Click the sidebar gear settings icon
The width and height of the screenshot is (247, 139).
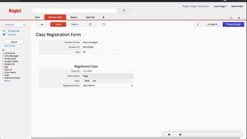pos(3,50)
